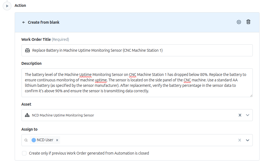
Task: Enable Create only if previous closed checkbox
Action: point(24,153)
